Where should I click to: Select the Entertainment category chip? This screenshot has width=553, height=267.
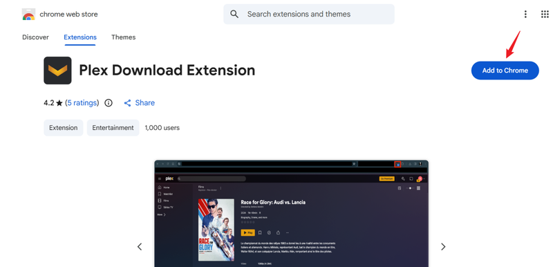[x=113, y=128]
